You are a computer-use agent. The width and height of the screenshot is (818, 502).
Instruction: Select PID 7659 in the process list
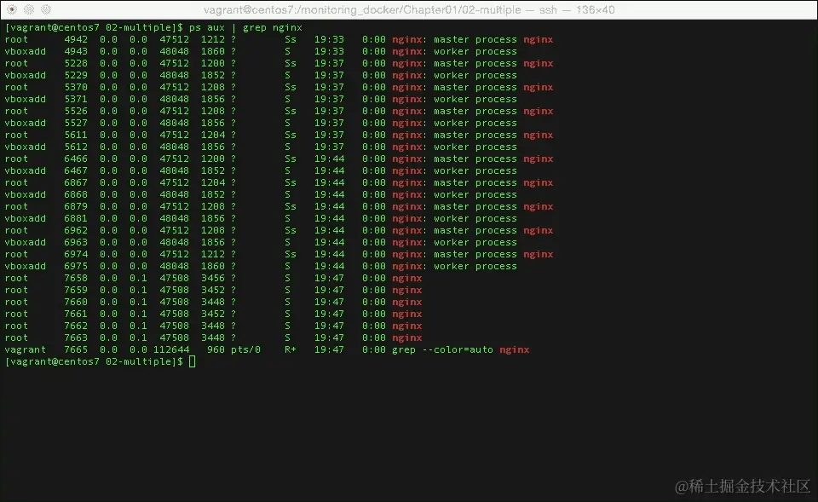coord(76,290)
